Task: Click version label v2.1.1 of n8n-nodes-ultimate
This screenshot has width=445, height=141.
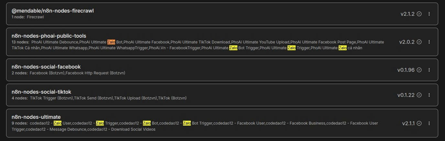Action: click(408, 123)
